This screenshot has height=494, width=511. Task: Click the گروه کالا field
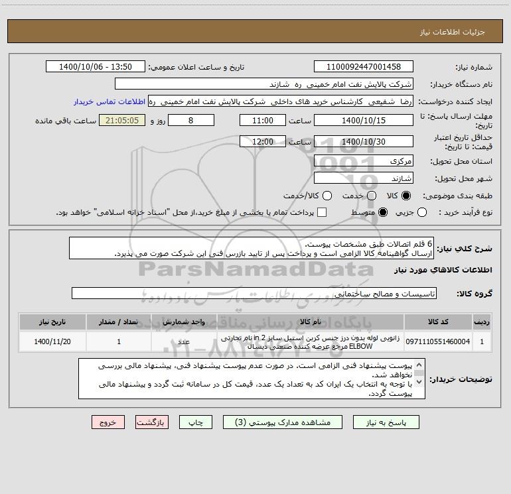[x=254, y=293]
